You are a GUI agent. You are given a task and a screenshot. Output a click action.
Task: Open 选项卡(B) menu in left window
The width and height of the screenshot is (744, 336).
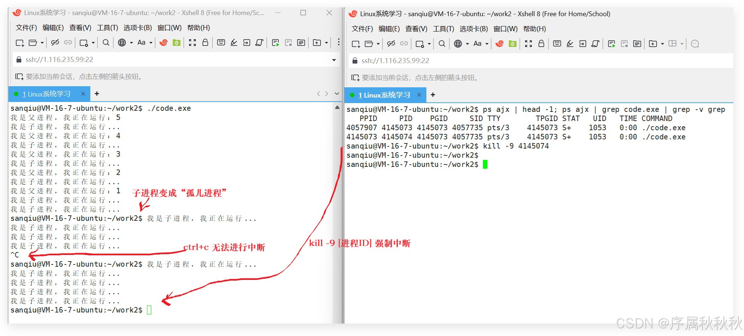pos(138,28)
